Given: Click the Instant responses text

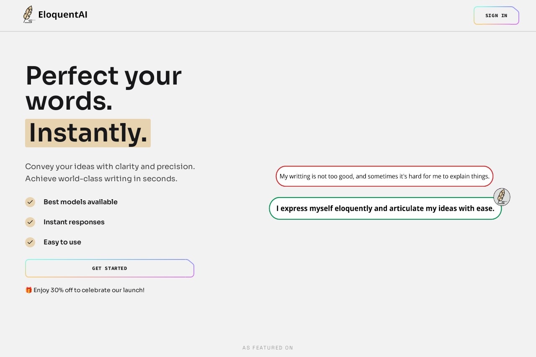Looking at the screenshot, I should [x=74, y=222].
